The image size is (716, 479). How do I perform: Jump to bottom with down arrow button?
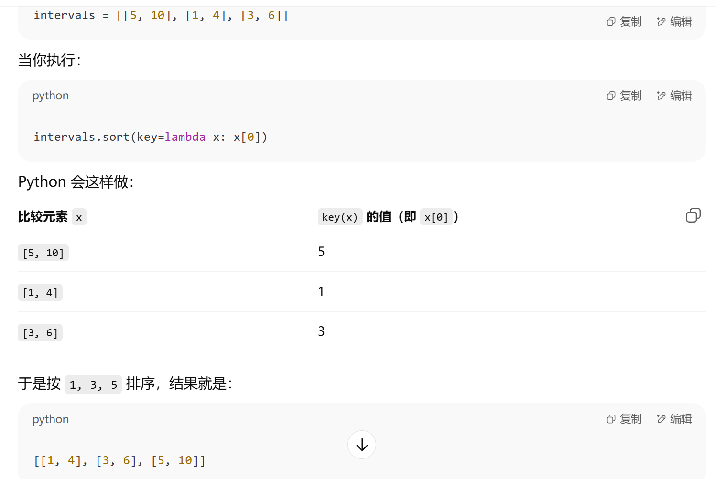click(x=362, y=445)
